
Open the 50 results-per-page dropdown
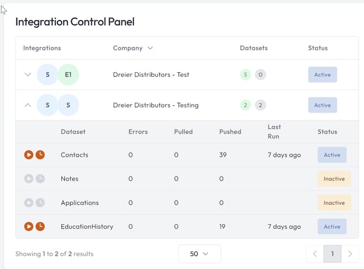[199, 254]
